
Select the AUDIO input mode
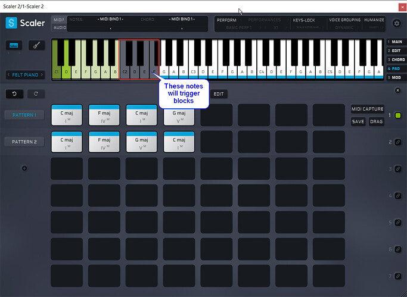click(x=60, y=27)
